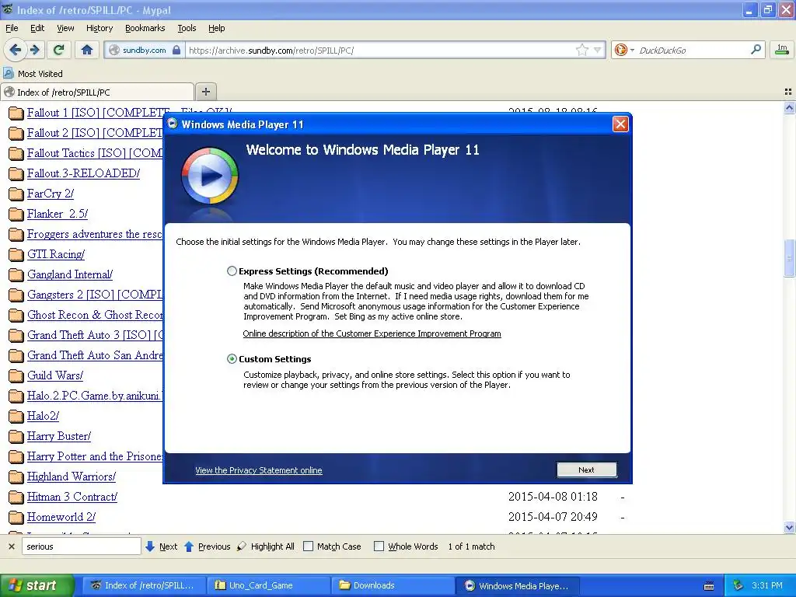
Task: Click the padlock site security icon
Action: click(176, 50)
